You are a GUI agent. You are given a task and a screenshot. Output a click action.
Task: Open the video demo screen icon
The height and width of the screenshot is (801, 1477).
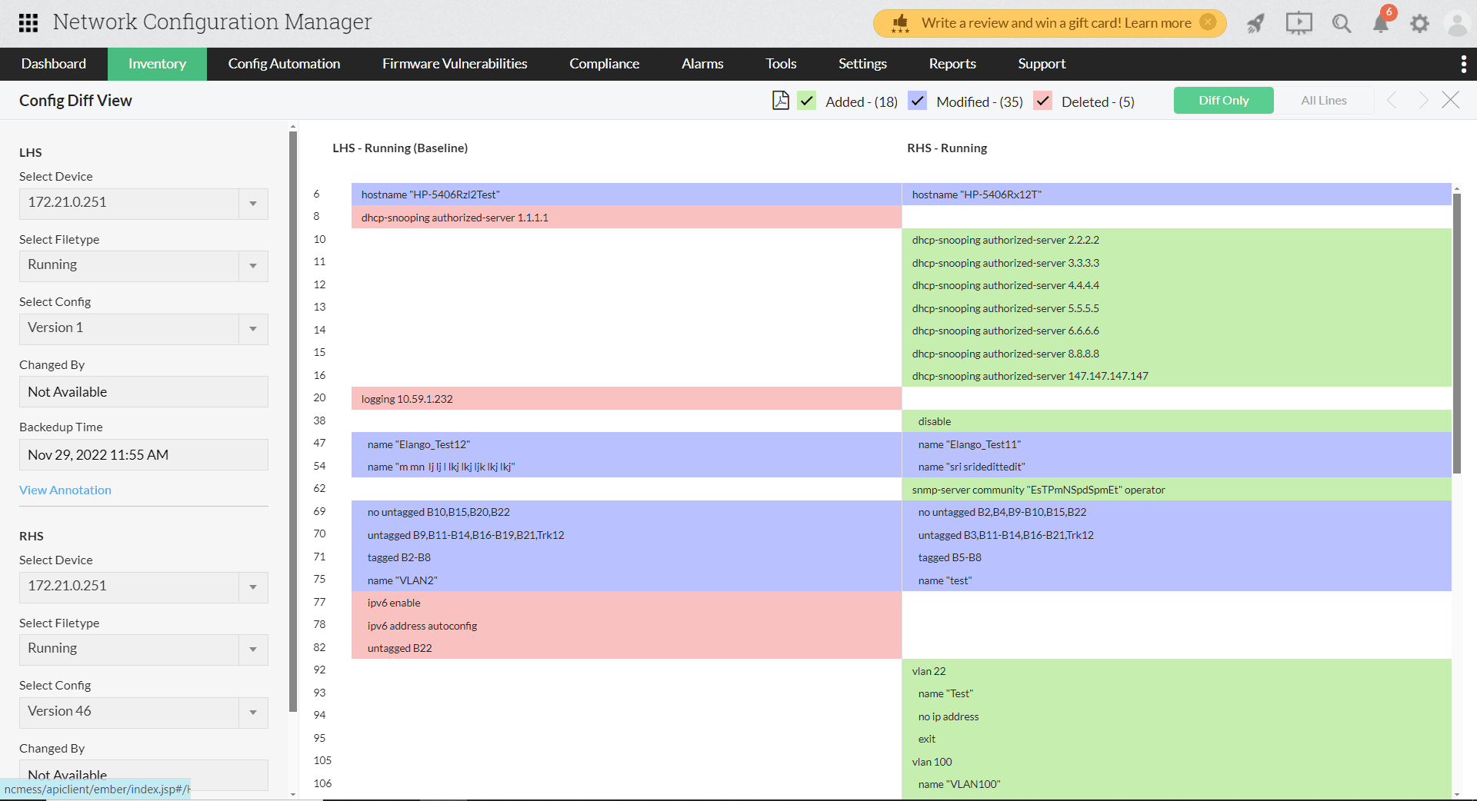pyautogui.click(x=1298, y=24)
